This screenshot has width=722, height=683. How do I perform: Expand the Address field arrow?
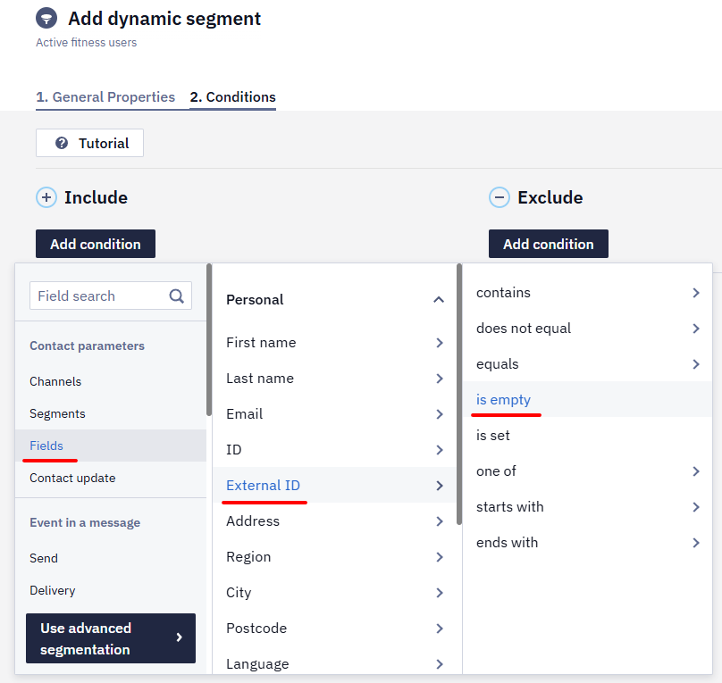[x=440, y=521]
